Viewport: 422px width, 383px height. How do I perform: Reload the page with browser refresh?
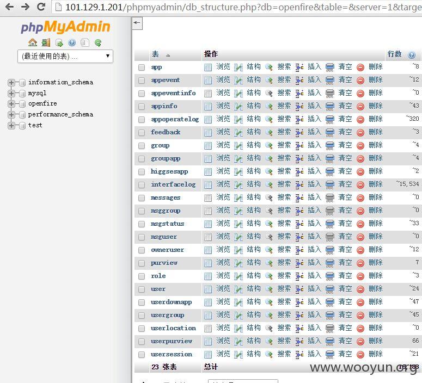(41, 7)
